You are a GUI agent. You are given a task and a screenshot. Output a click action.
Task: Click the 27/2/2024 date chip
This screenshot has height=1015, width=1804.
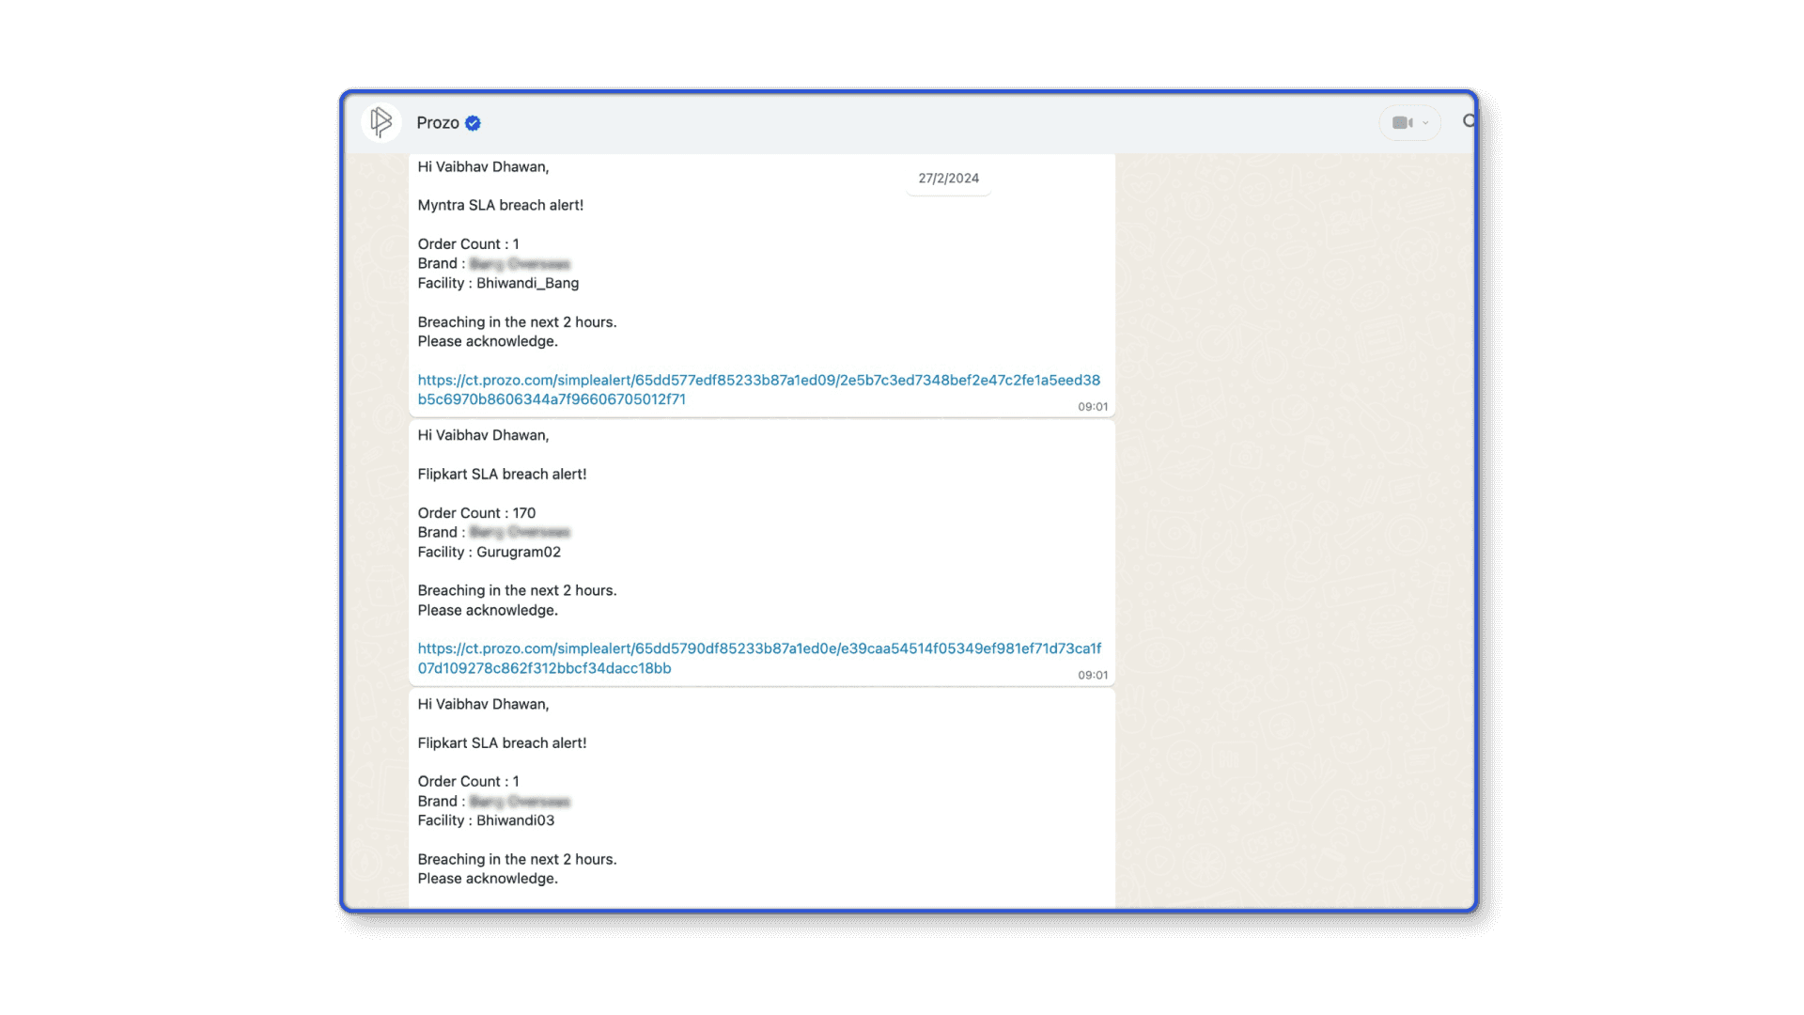coord(949,179)
